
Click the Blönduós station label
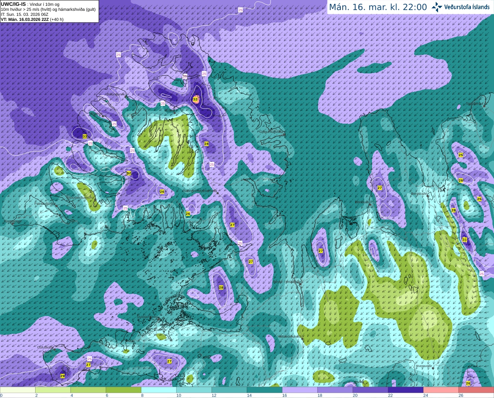click(x=362, y=202)
